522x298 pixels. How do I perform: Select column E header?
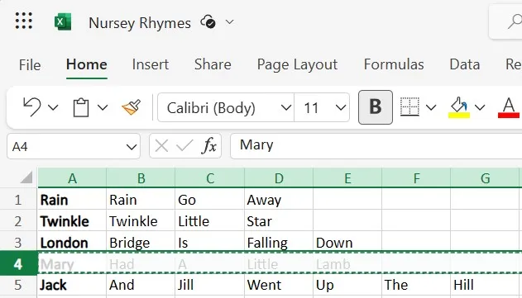pyautogui.click(x=347, y=178)
